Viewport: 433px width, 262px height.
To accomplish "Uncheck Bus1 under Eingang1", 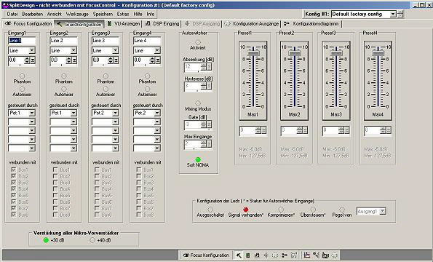I will [x=14, y=170].
